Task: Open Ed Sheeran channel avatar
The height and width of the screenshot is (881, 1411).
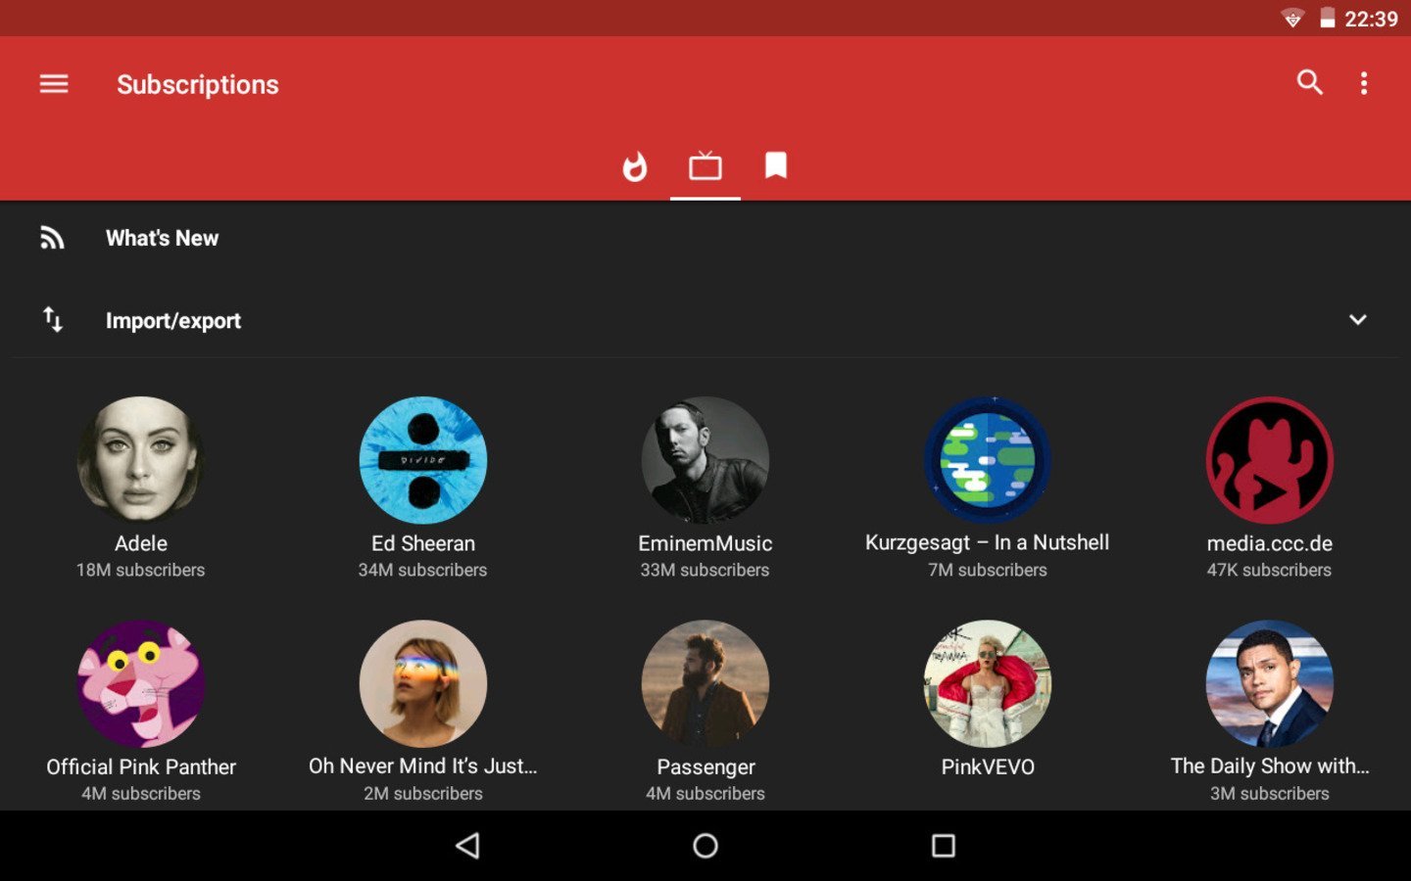Action: 423,459
